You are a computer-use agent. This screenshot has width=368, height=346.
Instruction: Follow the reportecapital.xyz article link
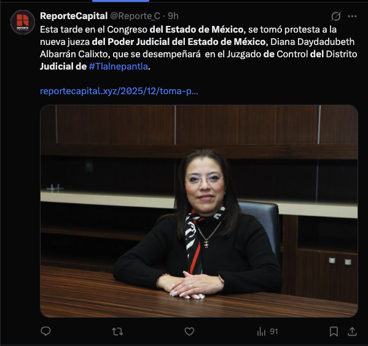[x=119, y=91]
